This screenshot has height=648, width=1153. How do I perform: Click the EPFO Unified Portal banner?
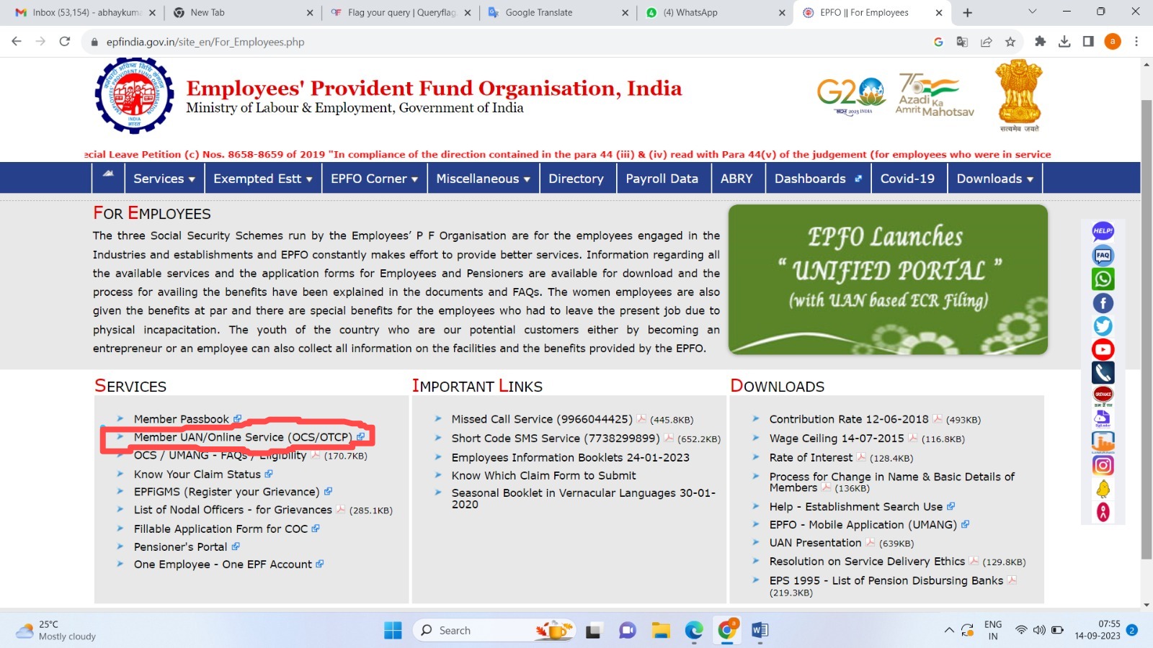[888, 279]
